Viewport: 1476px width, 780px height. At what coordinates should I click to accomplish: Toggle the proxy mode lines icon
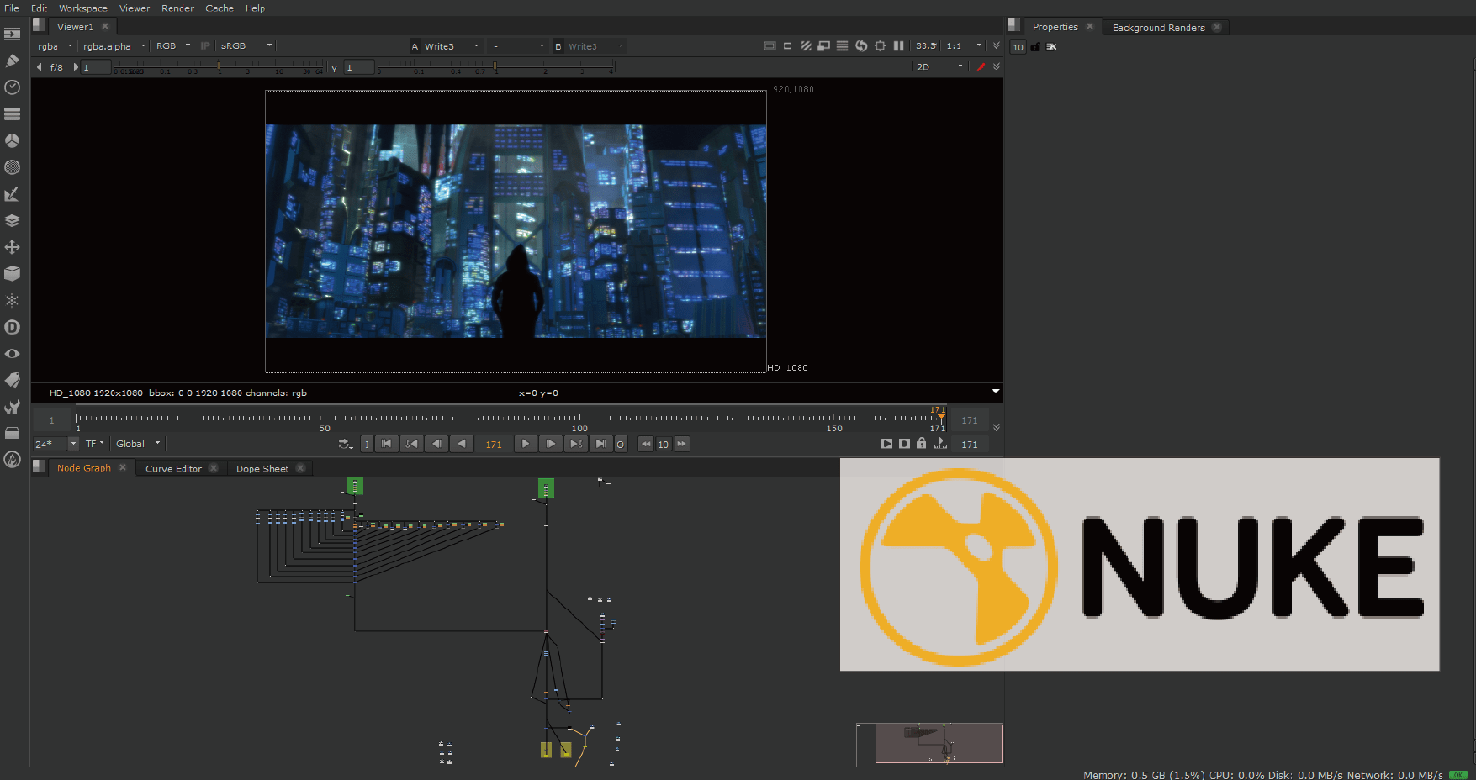842,46
